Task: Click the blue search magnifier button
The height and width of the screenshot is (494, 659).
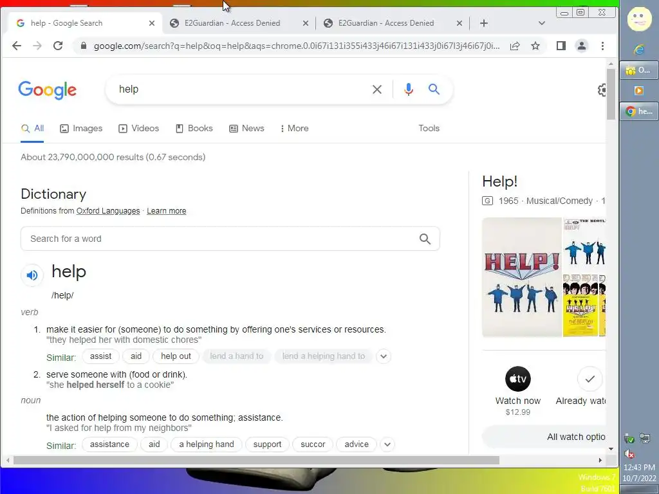Action: pyautogui.click(x=434, y=89)
